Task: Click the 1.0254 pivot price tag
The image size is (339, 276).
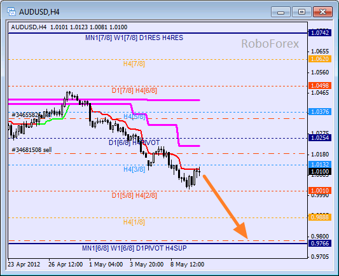Action: (320, 137)
